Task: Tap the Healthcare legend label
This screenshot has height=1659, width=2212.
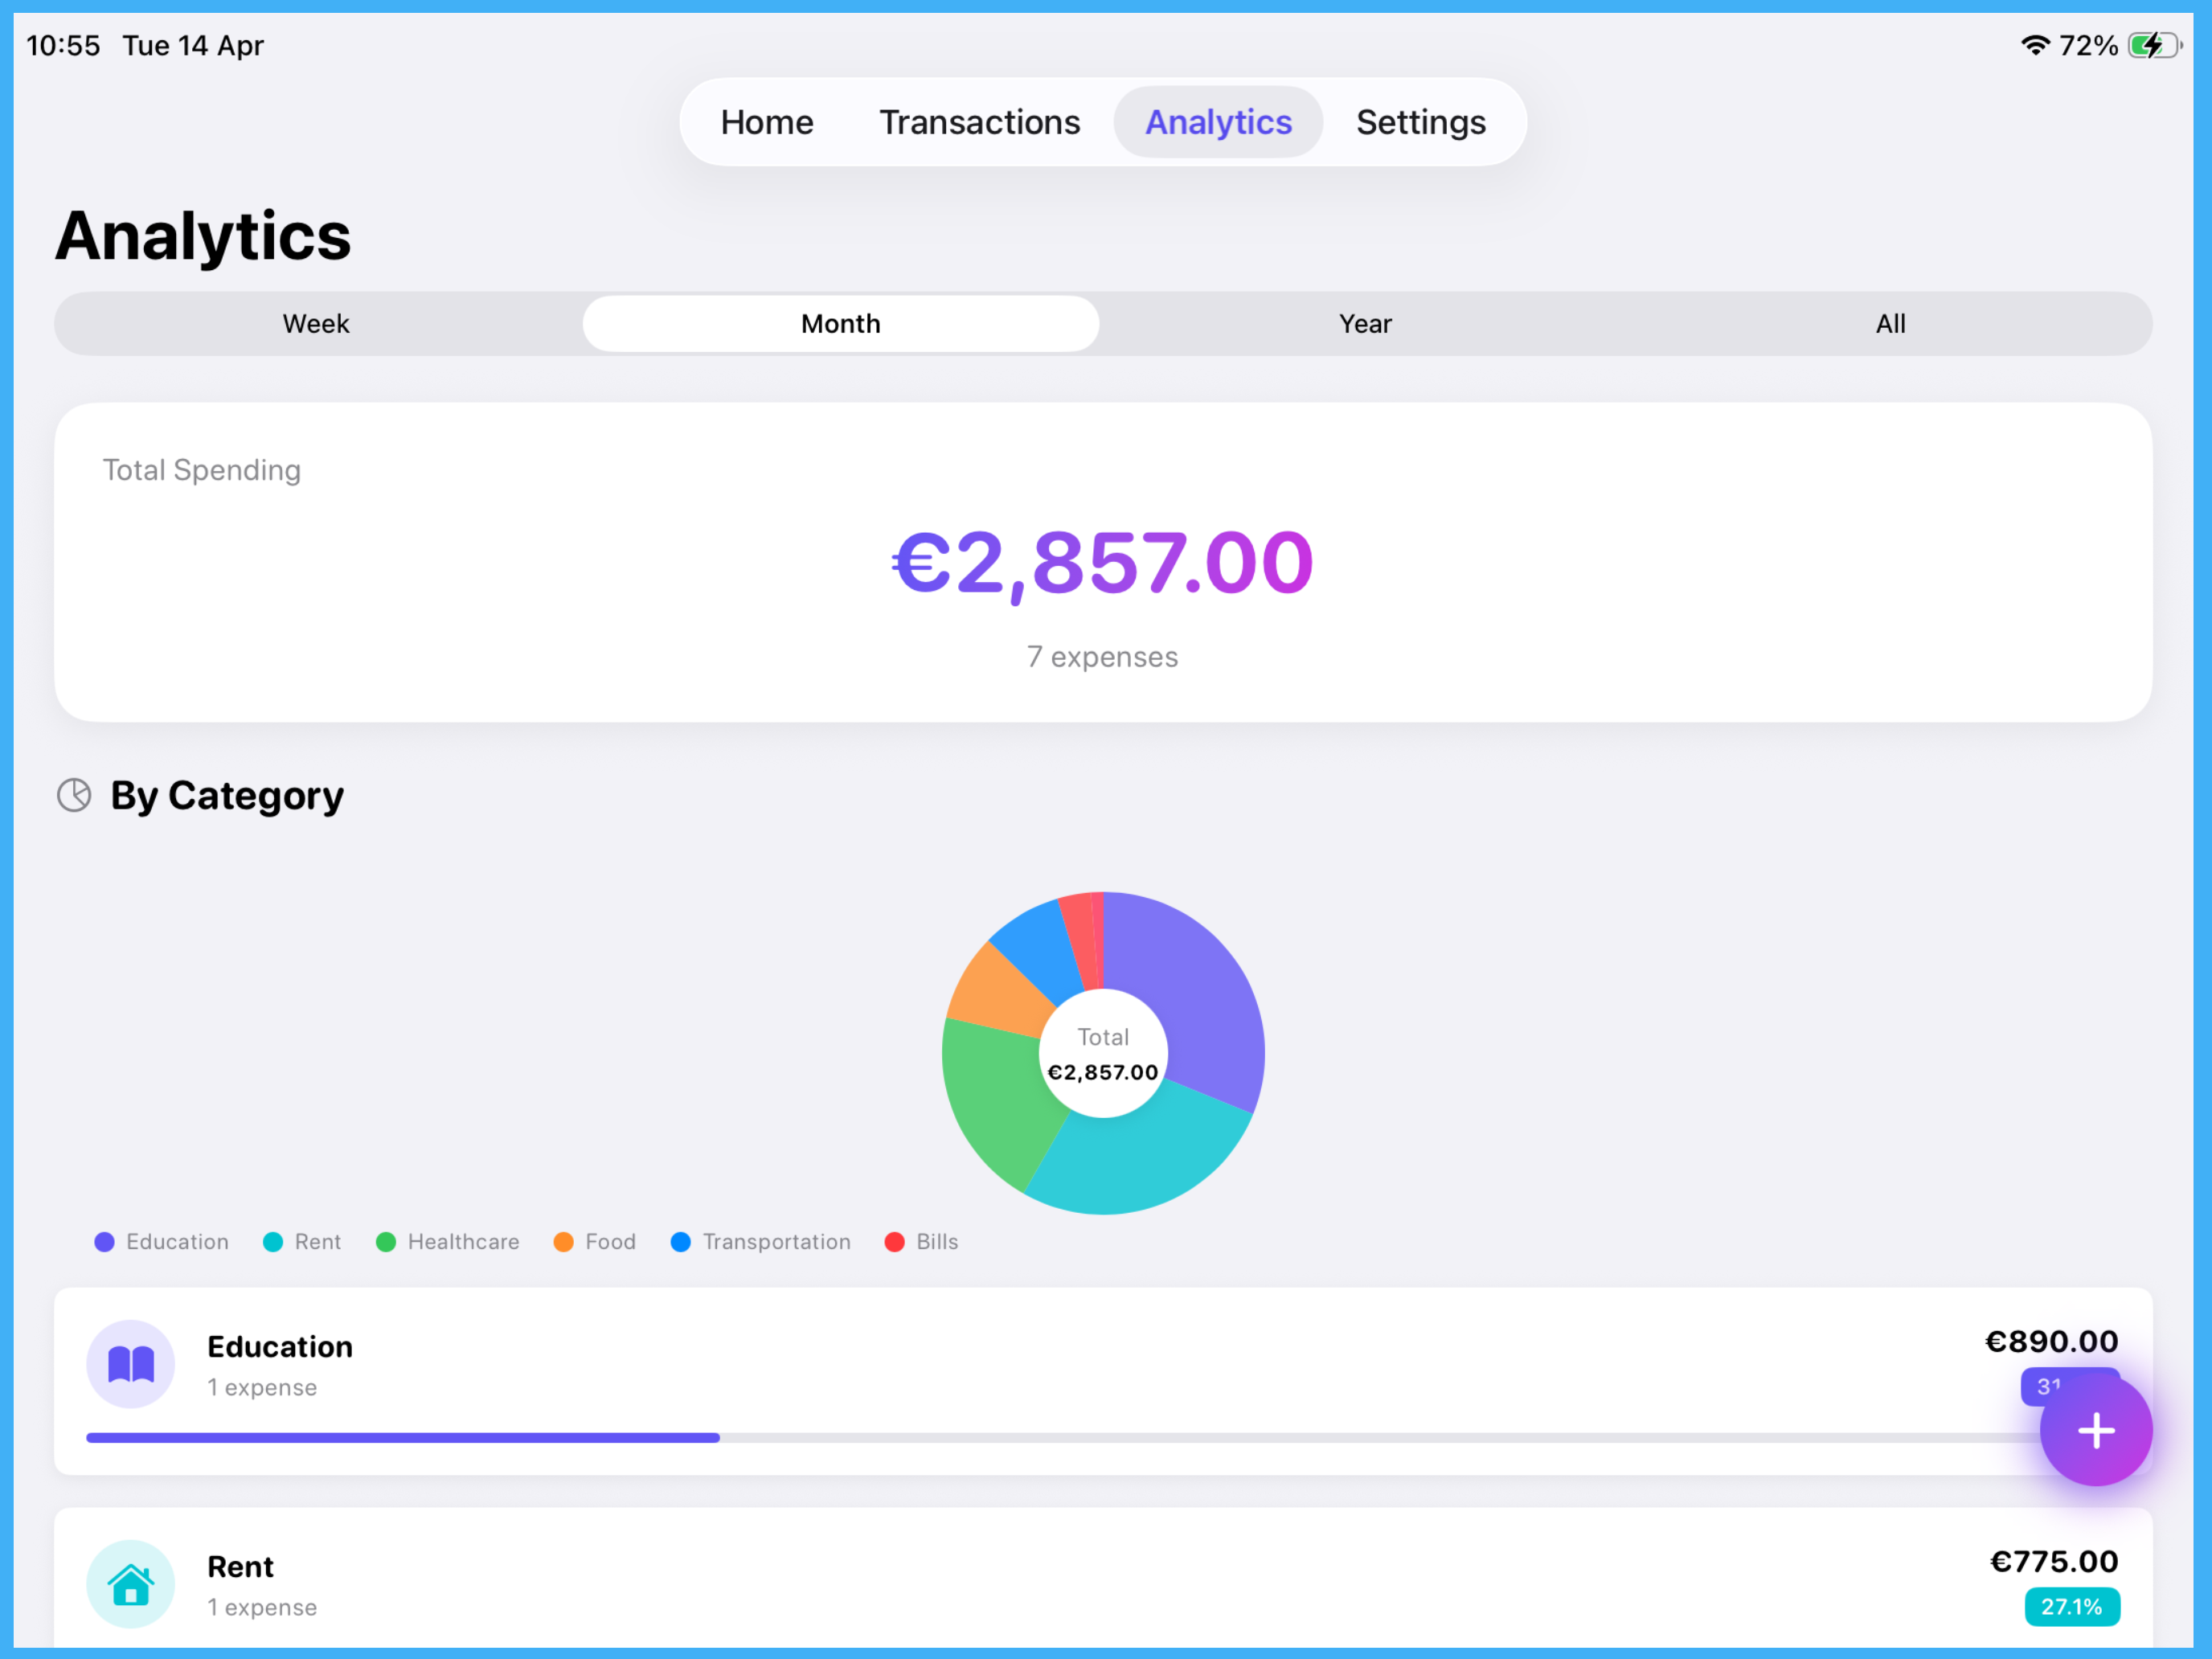Action: [463, 1242]
